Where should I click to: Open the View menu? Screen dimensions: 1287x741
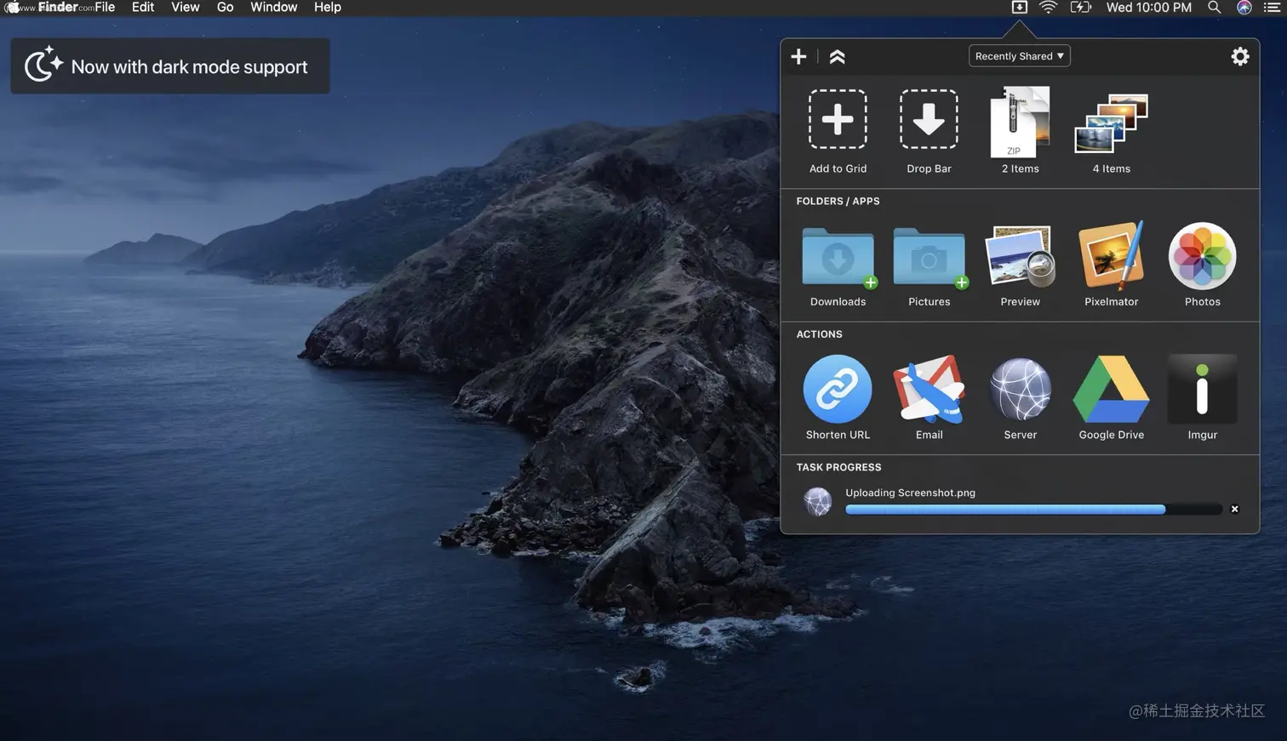pyautogui.click(x=186, y=8)
